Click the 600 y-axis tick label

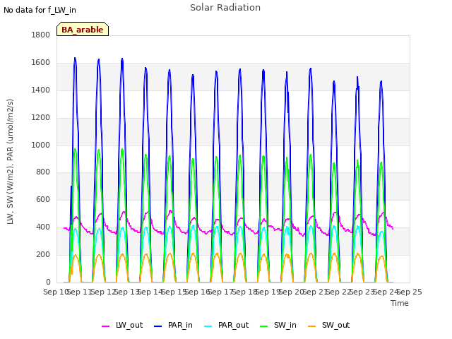tap(43, 199)
